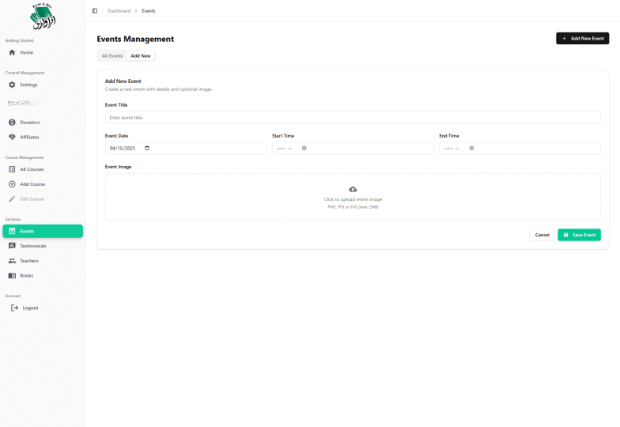Click the Add New Event button
This screenshot has width=620, height=427.
point(582,38)
